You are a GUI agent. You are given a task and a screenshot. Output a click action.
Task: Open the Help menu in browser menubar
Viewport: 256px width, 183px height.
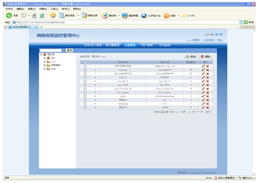pos(77,9)
